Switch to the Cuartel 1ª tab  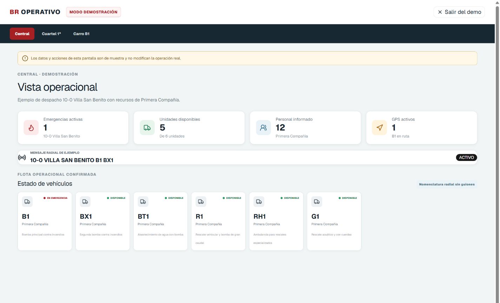[51, 34]
